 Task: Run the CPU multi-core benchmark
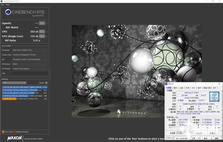click(x=42, y=32)
